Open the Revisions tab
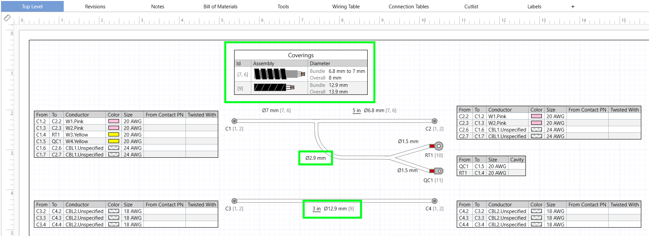The image size is (649, 236). tap(95, 7)
